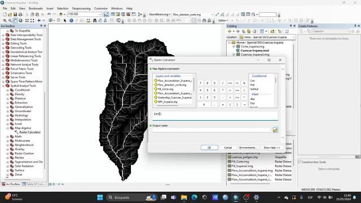
Task: Select the Identify tool
Action: pyautogui.click(x=71, y=20)
